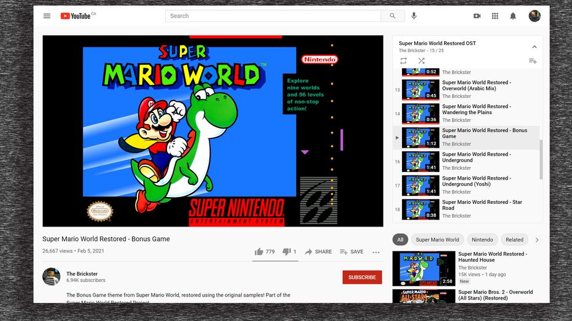Play Overworld (Arabic Mix) playlist item
Screen dimensions: 572x321
pos(466,90)
